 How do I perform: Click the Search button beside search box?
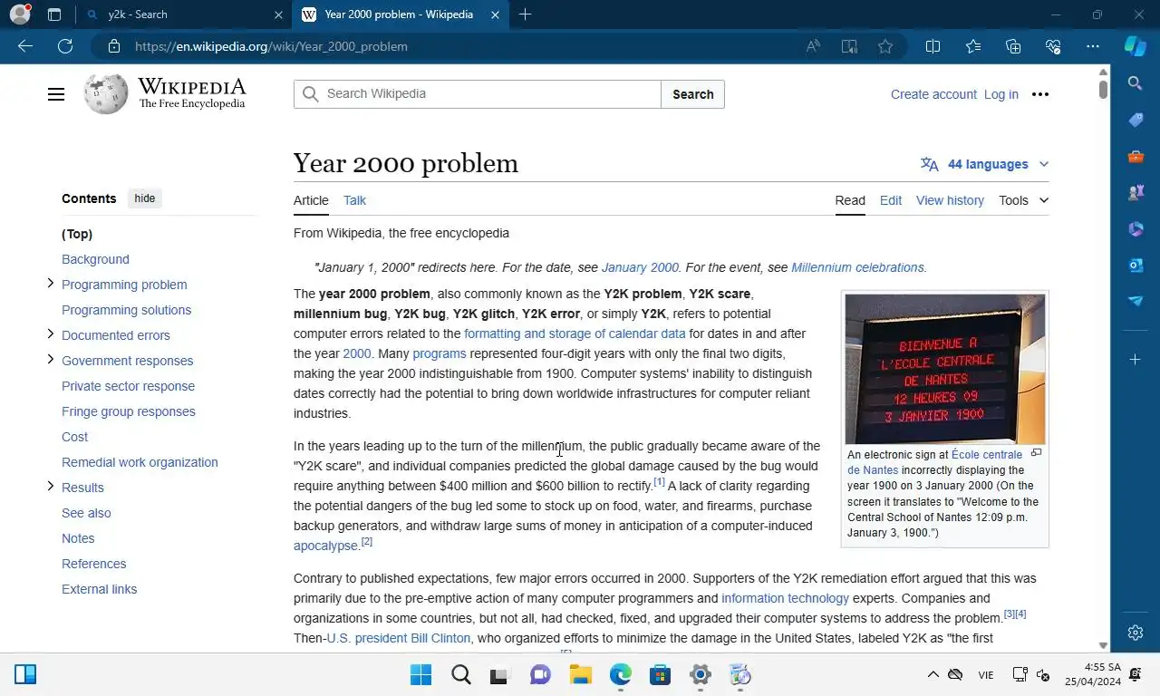tap(693, 94)
